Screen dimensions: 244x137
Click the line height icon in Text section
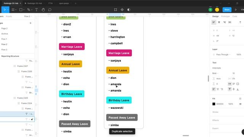click(x=214, y=79)
